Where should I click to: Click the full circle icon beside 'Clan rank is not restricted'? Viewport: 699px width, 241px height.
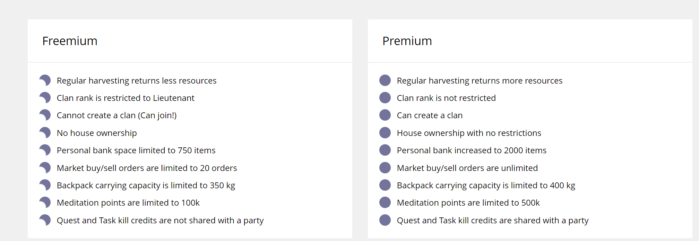[x=385, y=98]
